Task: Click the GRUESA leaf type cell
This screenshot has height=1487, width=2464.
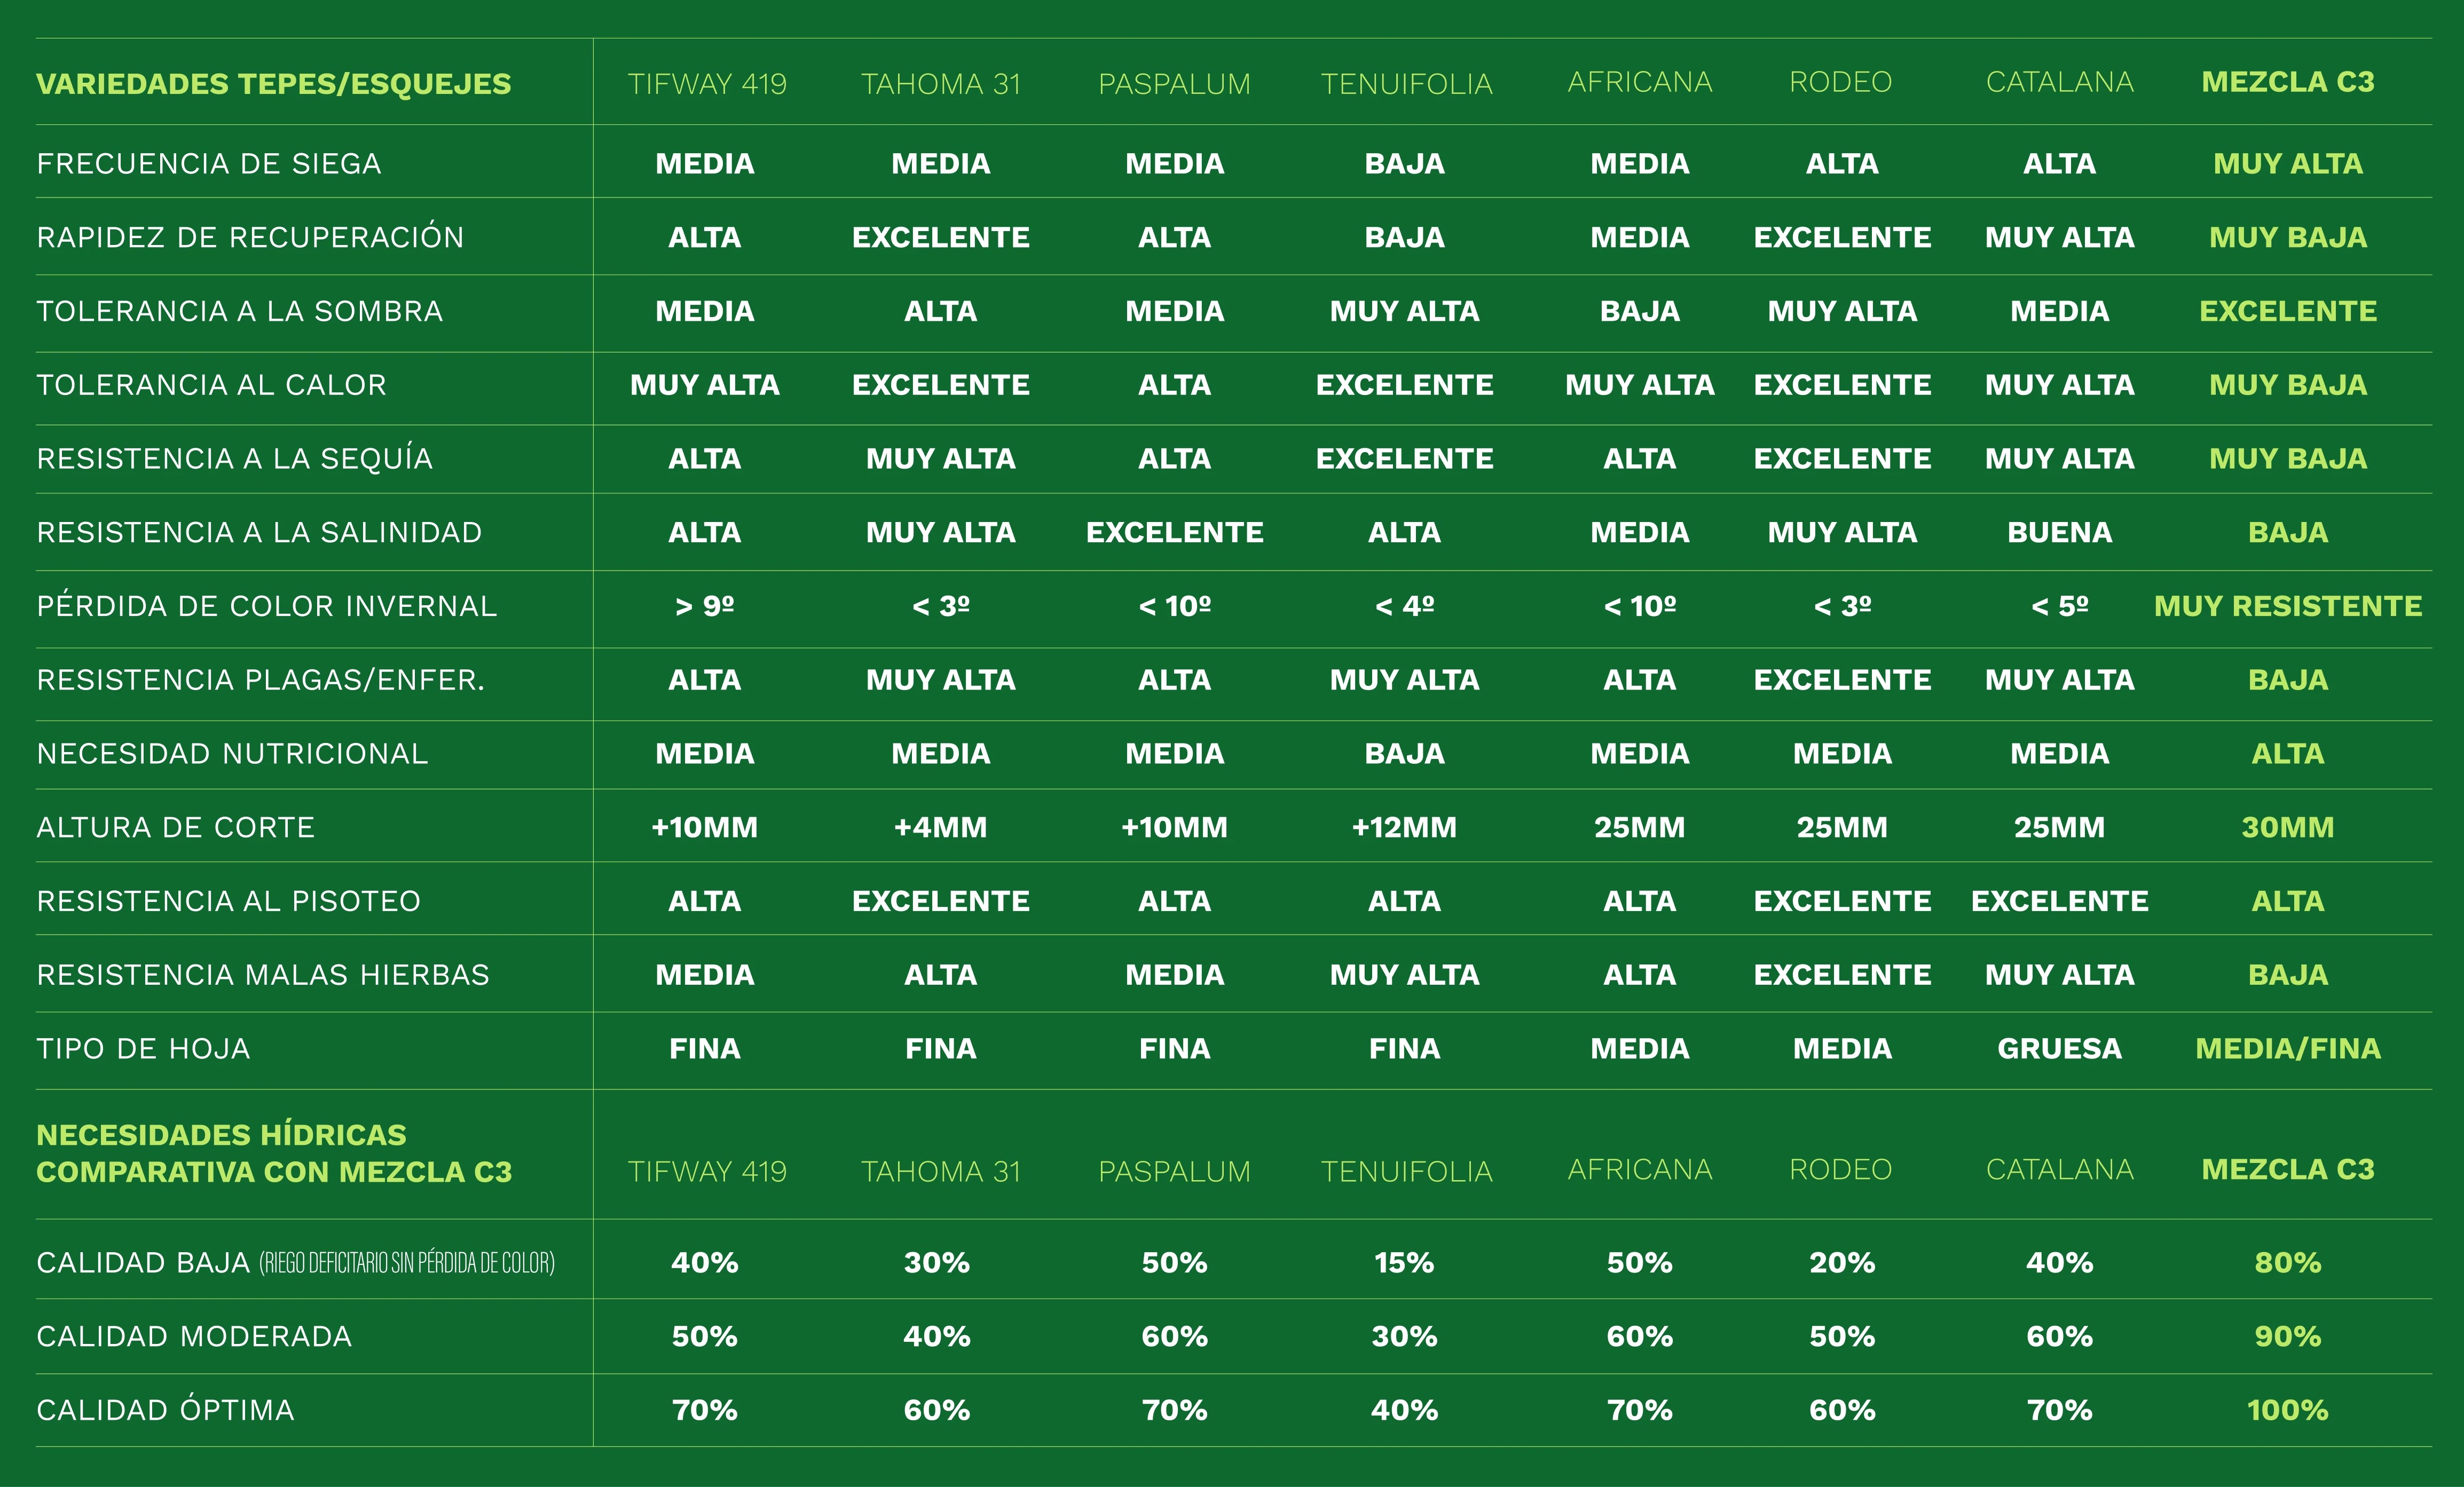Action: [x=2059, y=1049]
